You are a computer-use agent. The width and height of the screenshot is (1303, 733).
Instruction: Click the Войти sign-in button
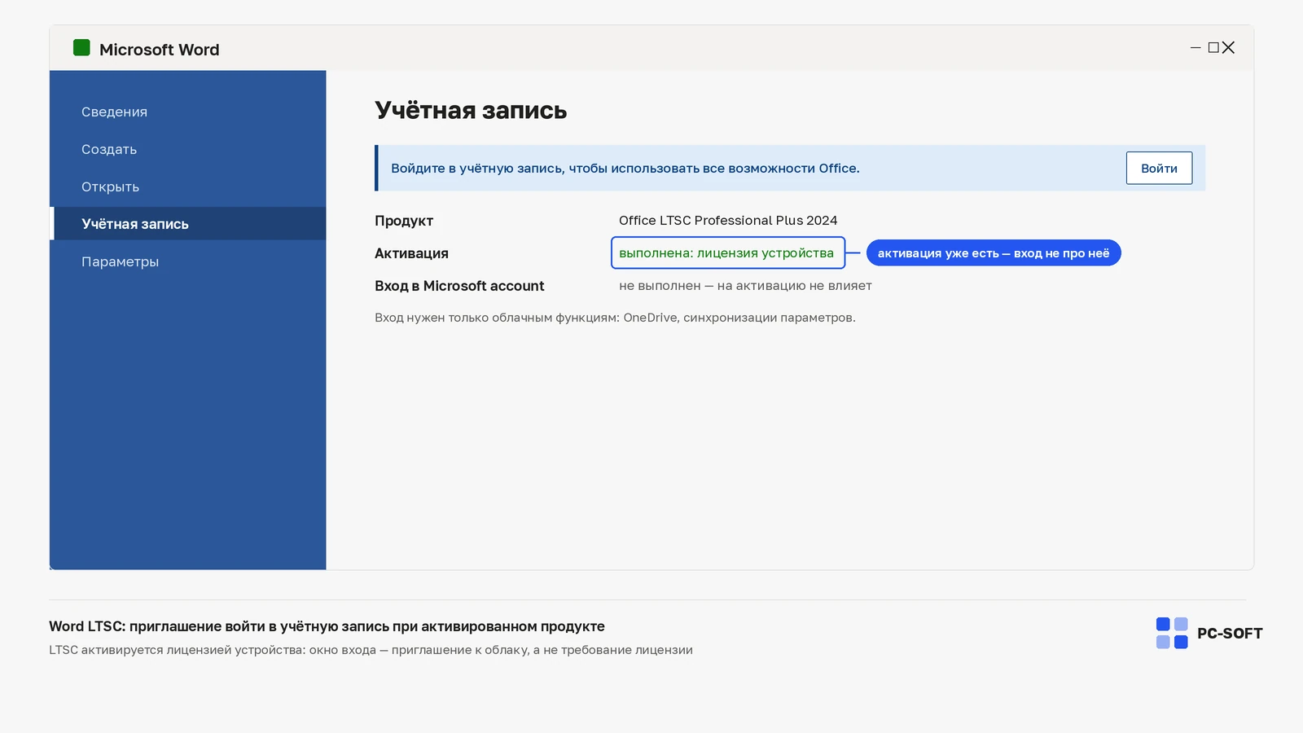pyautogui.click(x=1159, y=168)
